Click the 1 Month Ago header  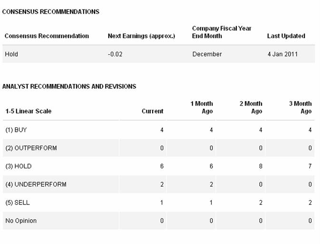(x=202, y=107)
